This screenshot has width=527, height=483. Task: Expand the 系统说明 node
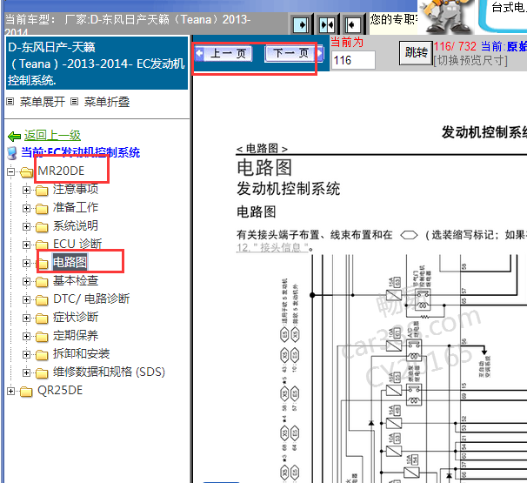(x=27, y=226)
